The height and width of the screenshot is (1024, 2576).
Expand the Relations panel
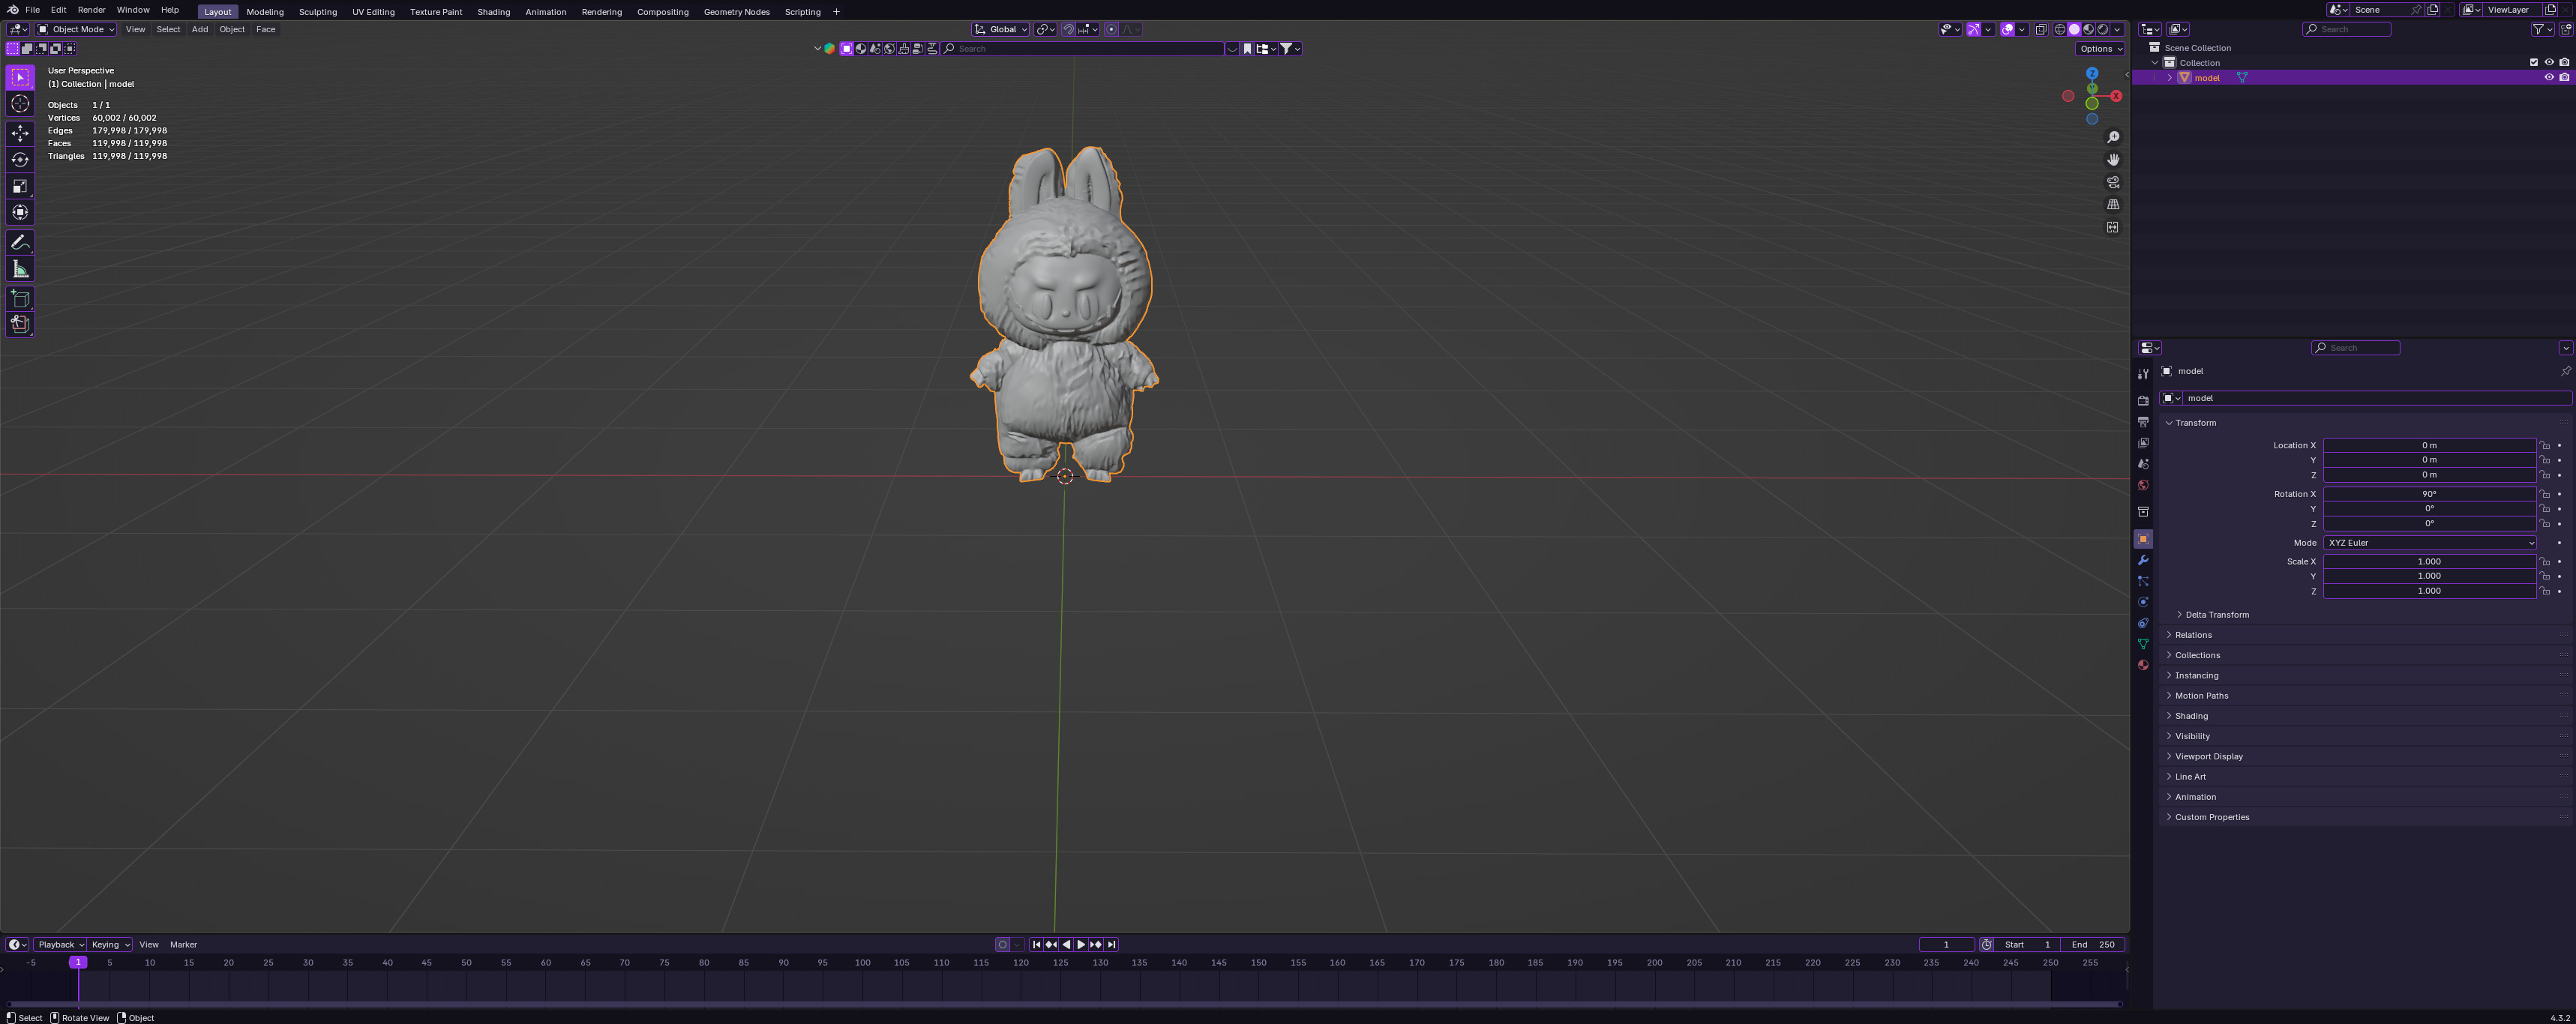(x=2193, y=635)
